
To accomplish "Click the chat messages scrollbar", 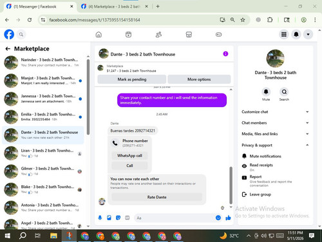I will point(231,185).
